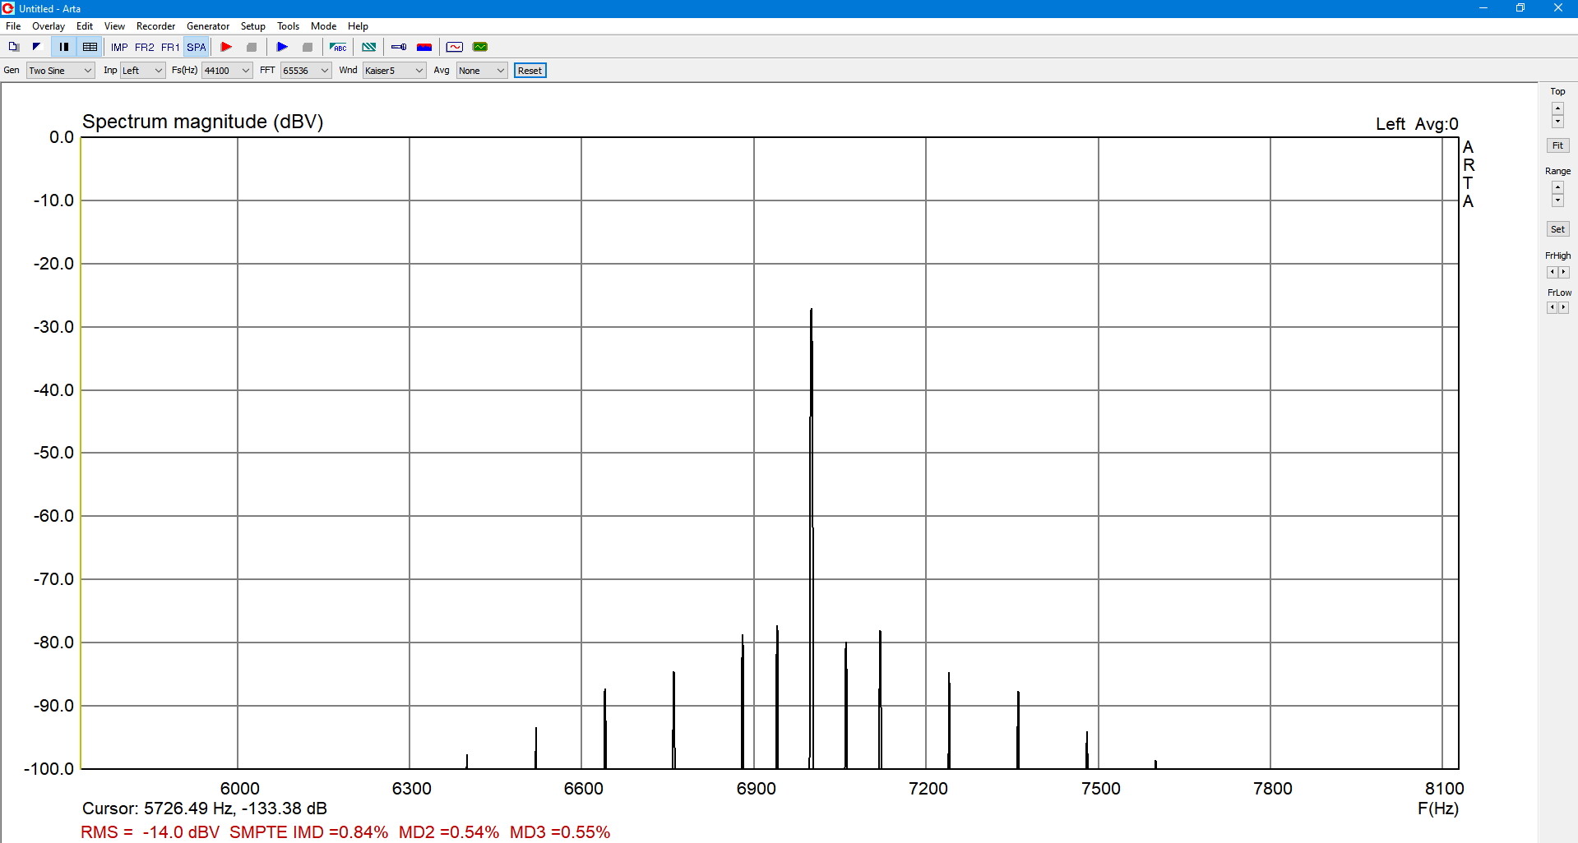The height and width of the screenshot is (843, 1578).
Task: Open the Setup menu
Action: 253,26
